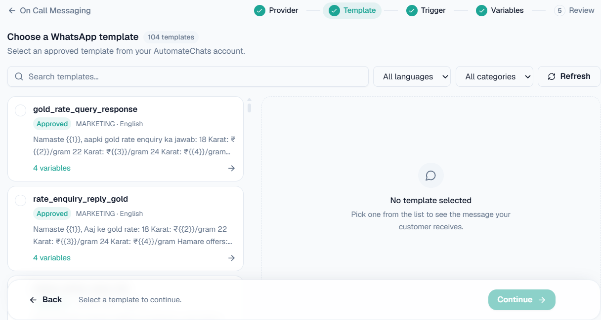Click 4 variables under rate_enquiry_reply_gold
Image resolution: width=601 pixels, height=320 pixels.
[x=52, y=258]
